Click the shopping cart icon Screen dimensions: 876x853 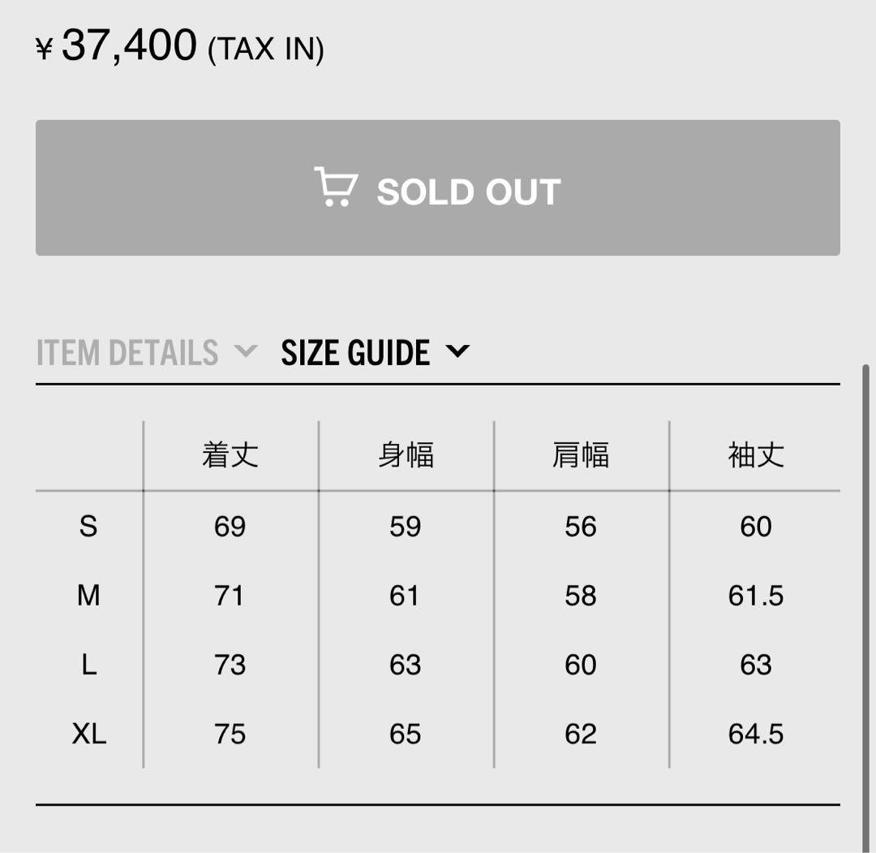(x=335, y=187)
